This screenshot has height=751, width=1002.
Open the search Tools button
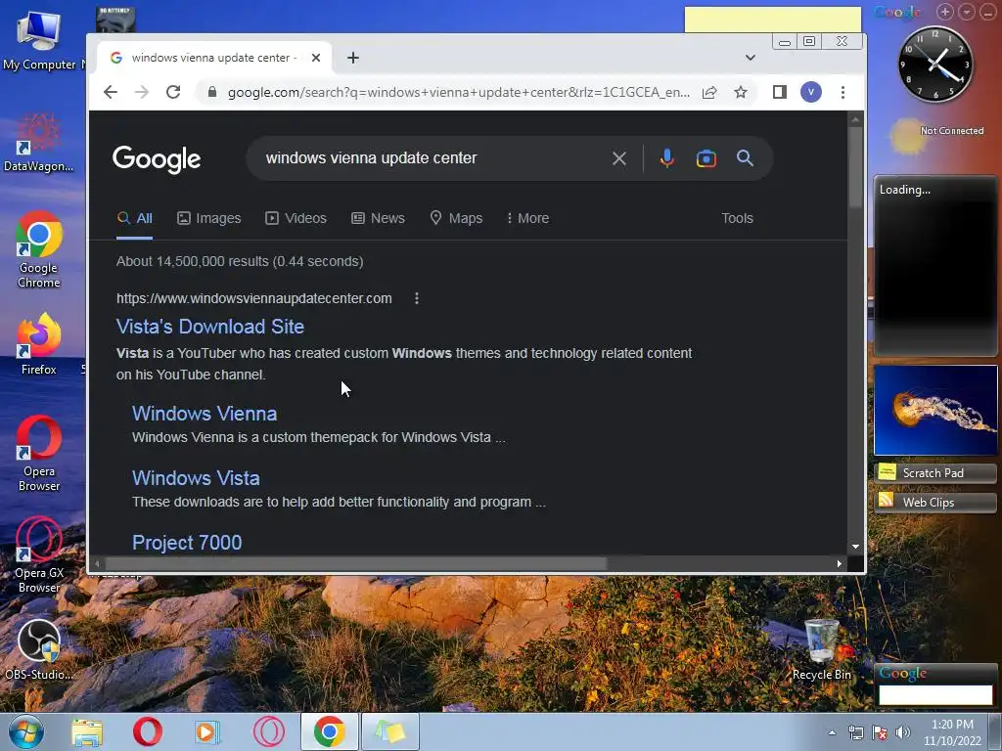click(x=737, y=218)
